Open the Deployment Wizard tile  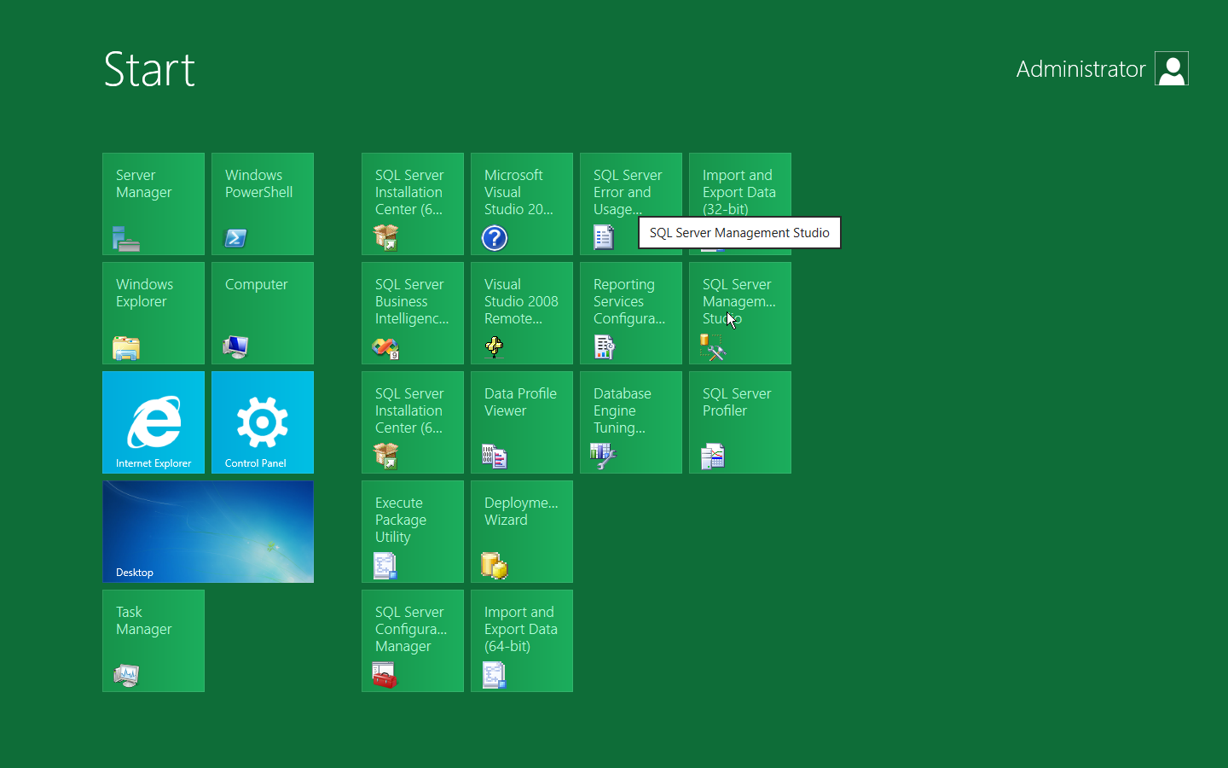click(522, 532)
